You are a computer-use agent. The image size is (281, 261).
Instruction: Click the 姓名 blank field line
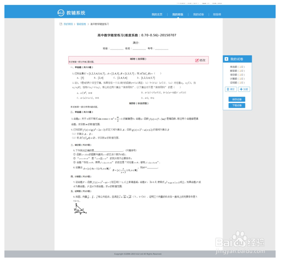click(x=139, y=49)
